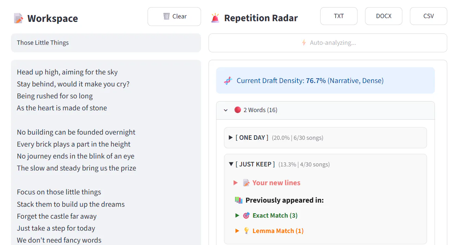Click the Workspace memo pencil icon

(18, 18)
